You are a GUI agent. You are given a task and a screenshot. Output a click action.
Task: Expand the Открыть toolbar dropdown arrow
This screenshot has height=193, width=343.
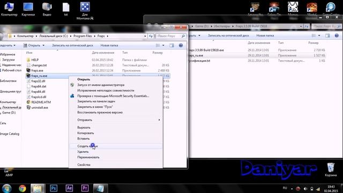43,45
